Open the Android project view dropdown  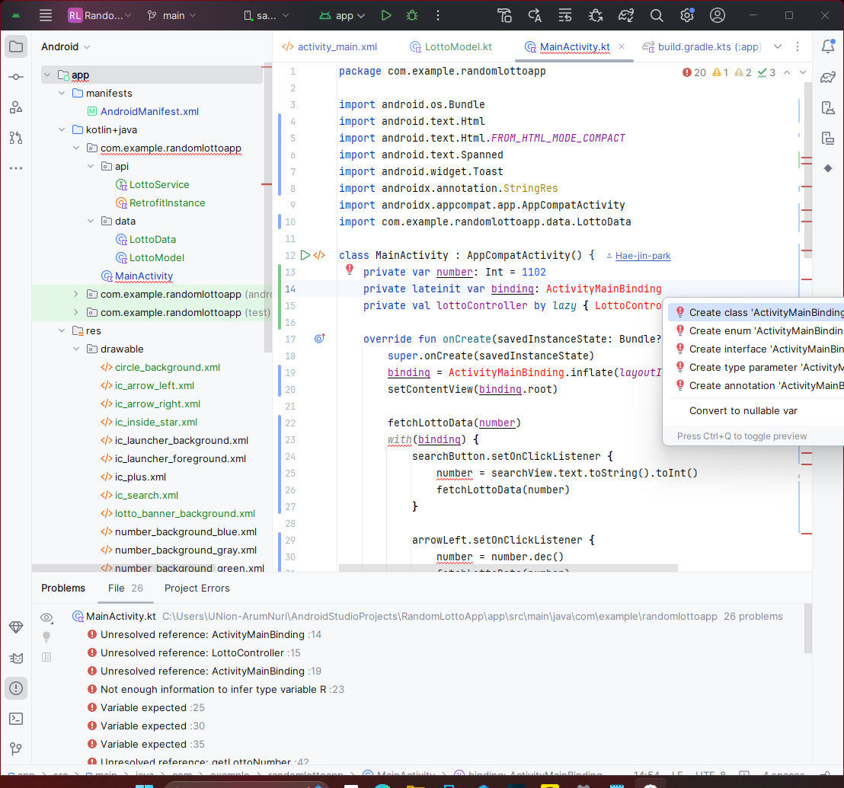(x=66, y=46)
